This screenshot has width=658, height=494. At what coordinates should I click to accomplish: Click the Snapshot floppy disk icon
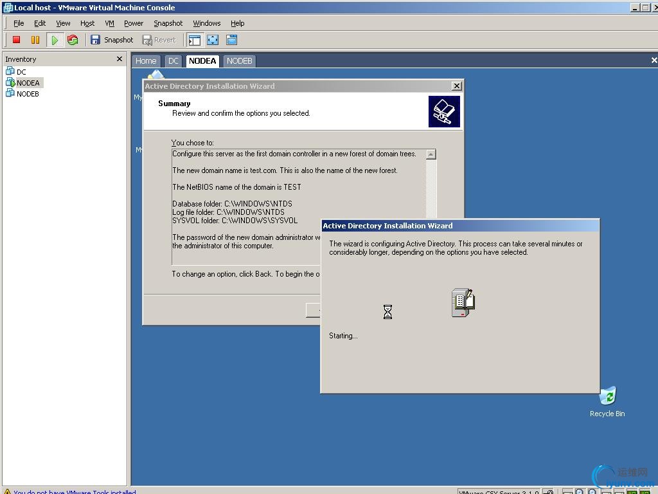(95, 40)
